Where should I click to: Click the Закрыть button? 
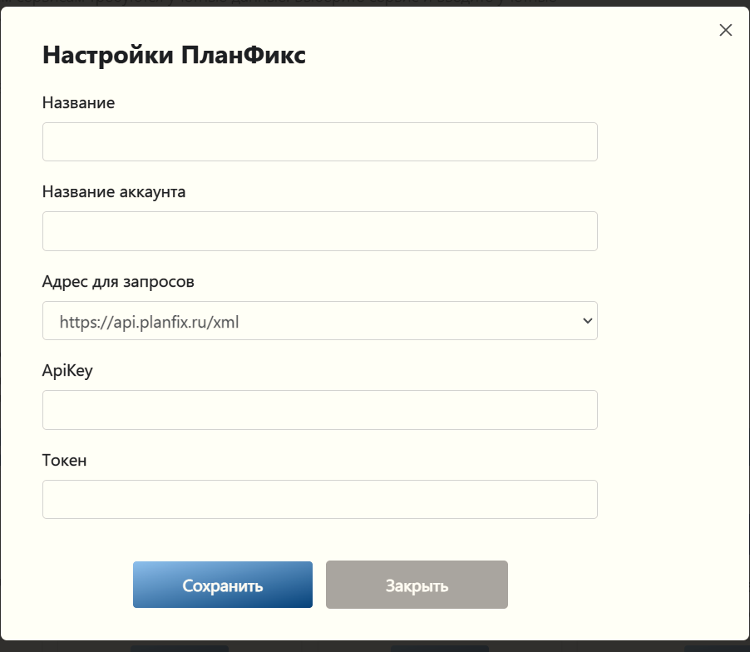[417, 585]
